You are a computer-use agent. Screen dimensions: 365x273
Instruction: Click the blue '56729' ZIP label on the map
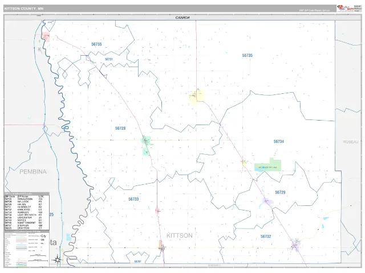(x=280, y=192)
